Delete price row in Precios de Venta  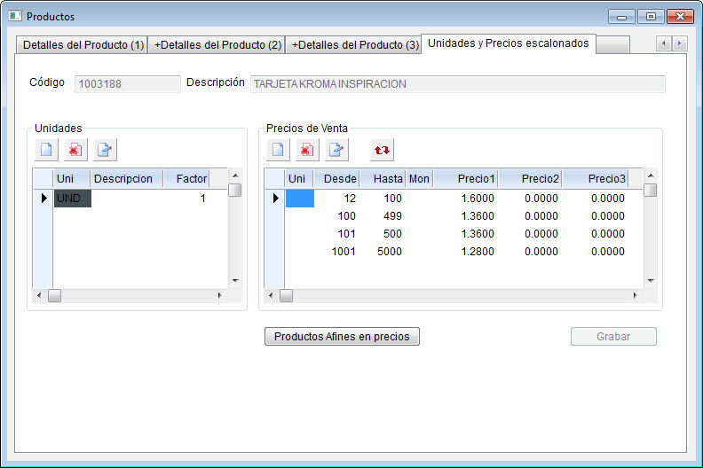307,150
